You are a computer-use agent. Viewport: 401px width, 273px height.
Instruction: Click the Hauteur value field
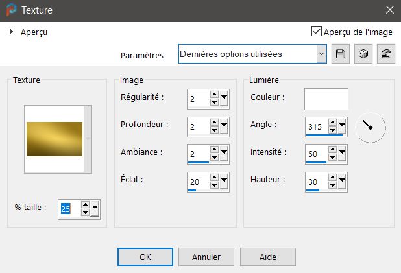pyautogui.click(x=315, y=183)
